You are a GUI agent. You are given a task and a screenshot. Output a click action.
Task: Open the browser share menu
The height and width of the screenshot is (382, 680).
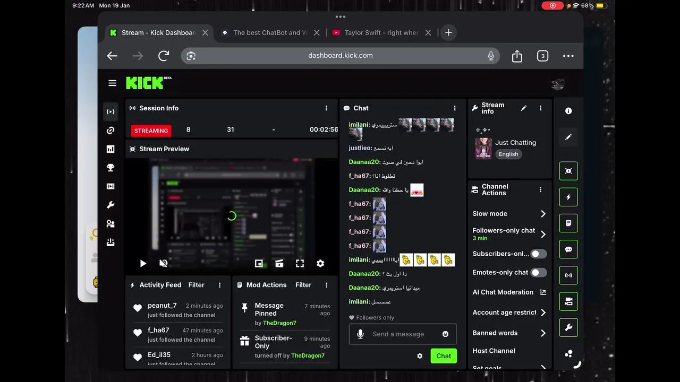point(517,56)
